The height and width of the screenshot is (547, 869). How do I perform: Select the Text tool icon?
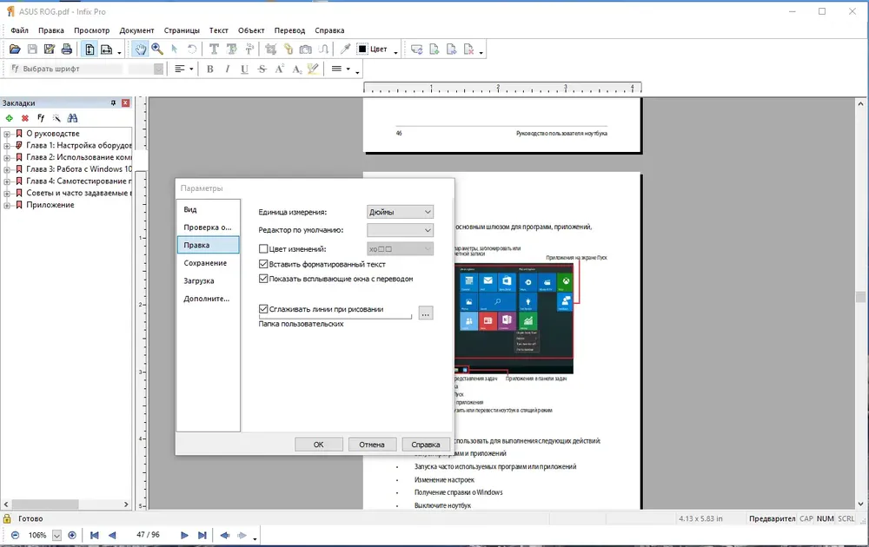coord(214,49)
